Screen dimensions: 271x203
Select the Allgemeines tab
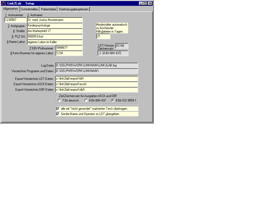tap(11, 9)
